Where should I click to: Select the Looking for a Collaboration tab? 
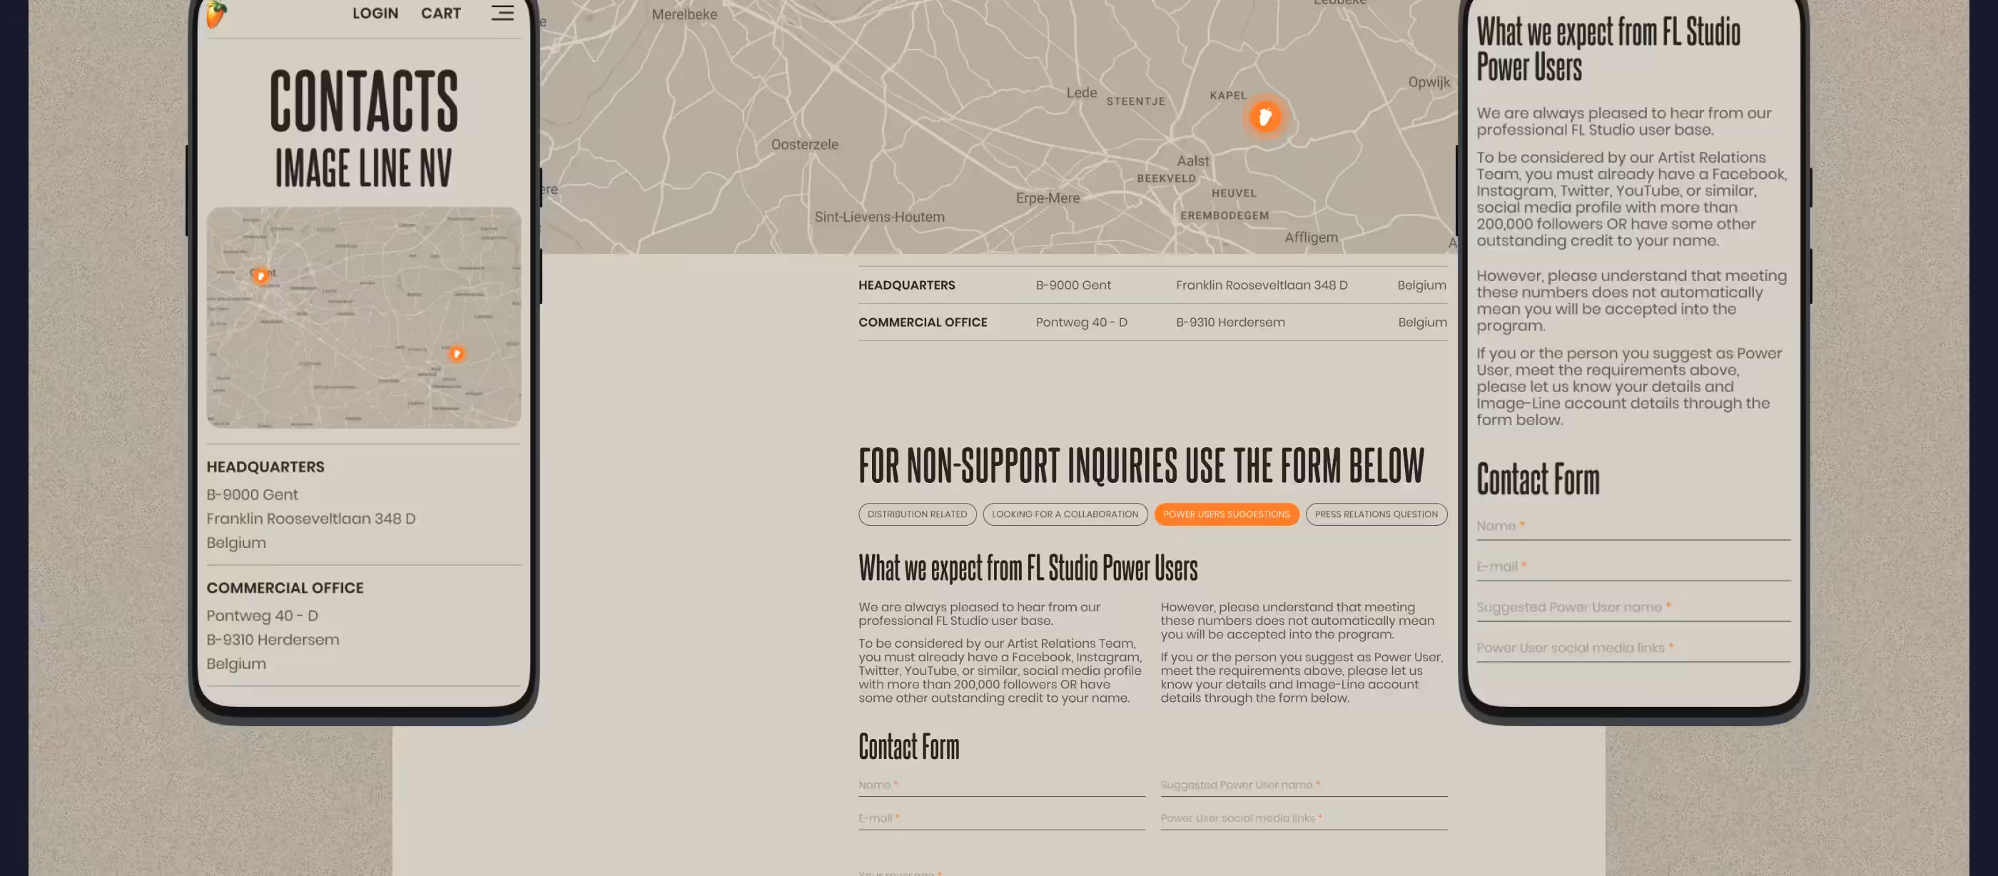[x=1065, y=514]
